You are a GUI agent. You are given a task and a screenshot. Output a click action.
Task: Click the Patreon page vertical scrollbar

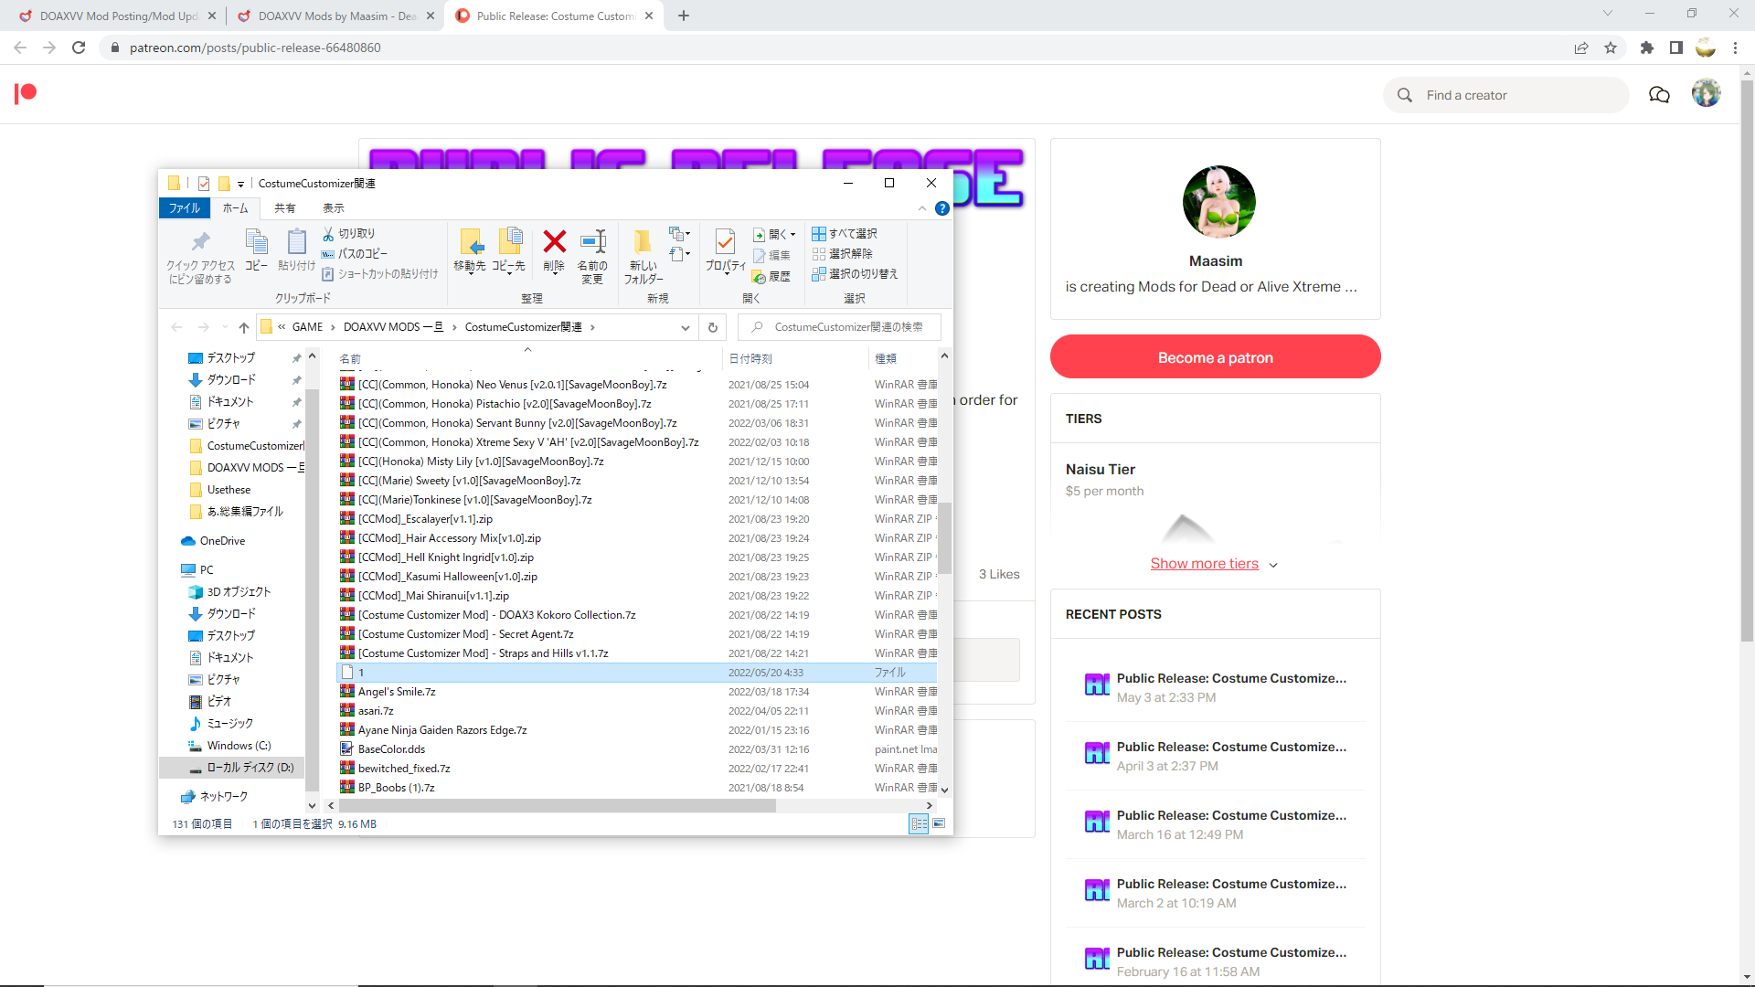point(1747,360)
